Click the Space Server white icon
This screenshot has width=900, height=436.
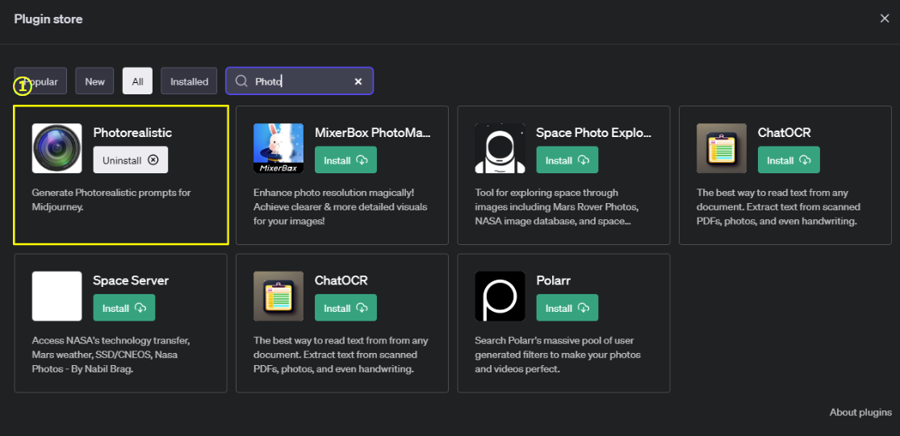click(57, 297)
